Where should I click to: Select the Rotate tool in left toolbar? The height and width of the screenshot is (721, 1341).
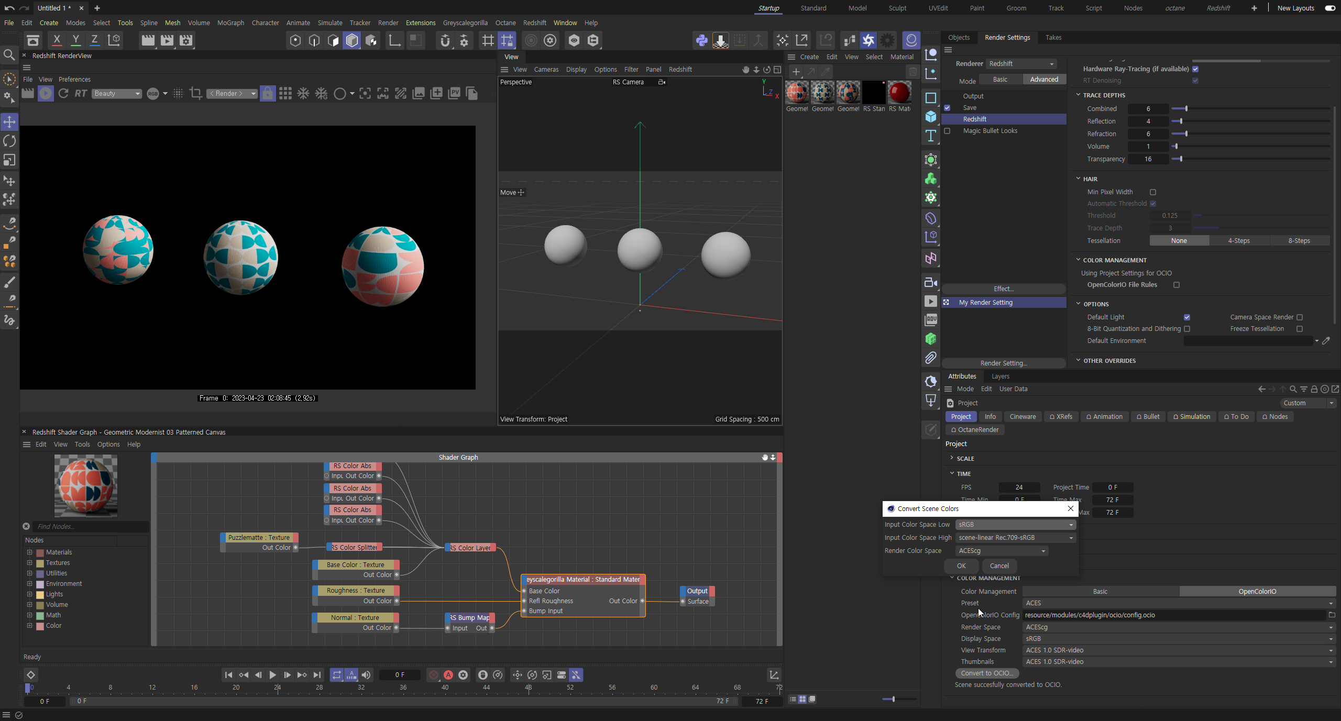tap(9, 141)
